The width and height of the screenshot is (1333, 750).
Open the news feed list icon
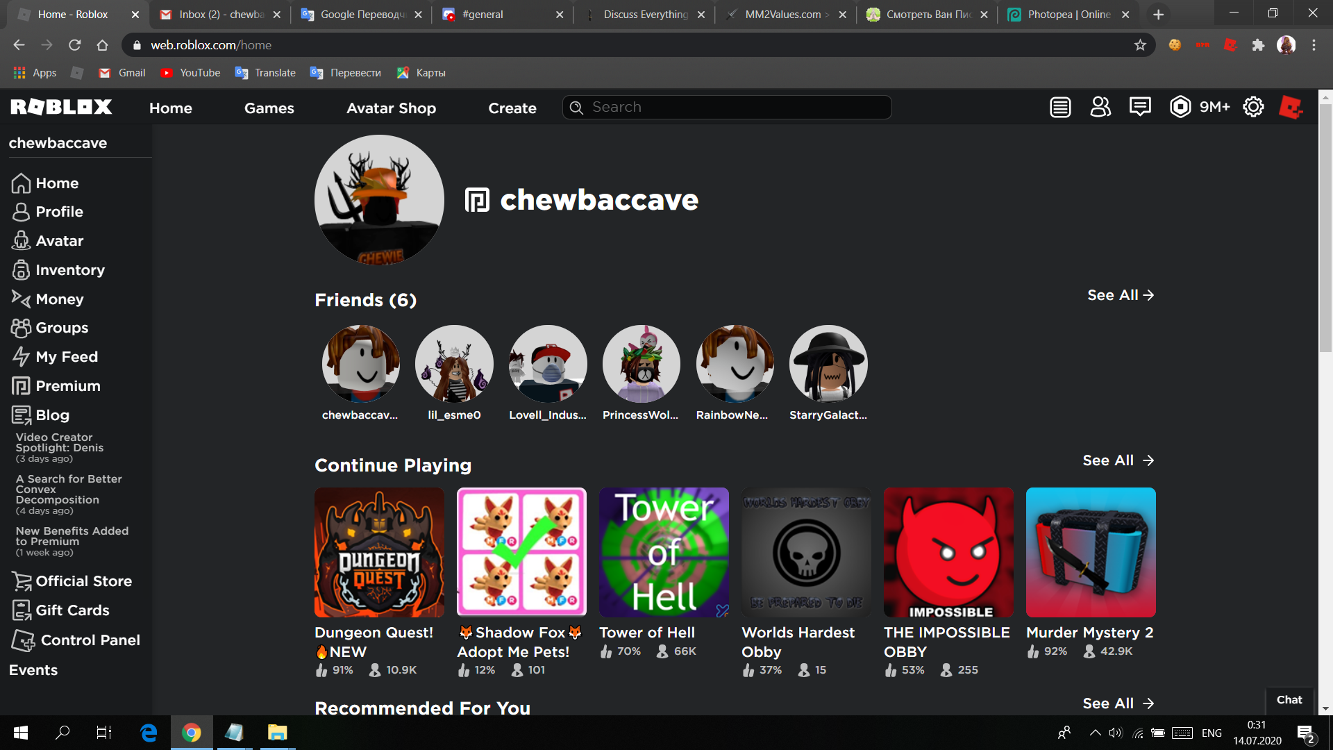[1060, 108]
